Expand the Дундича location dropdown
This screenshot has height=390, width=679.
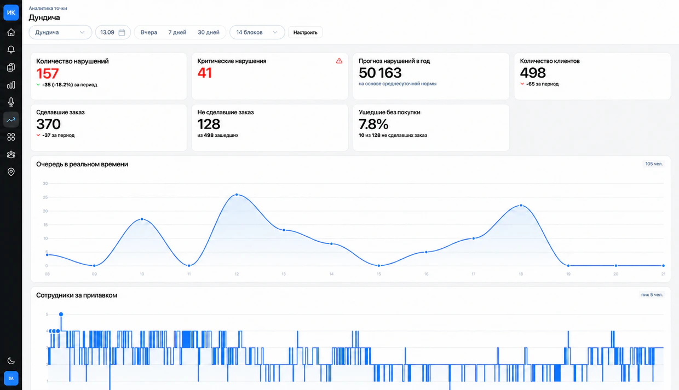[60, 32]
